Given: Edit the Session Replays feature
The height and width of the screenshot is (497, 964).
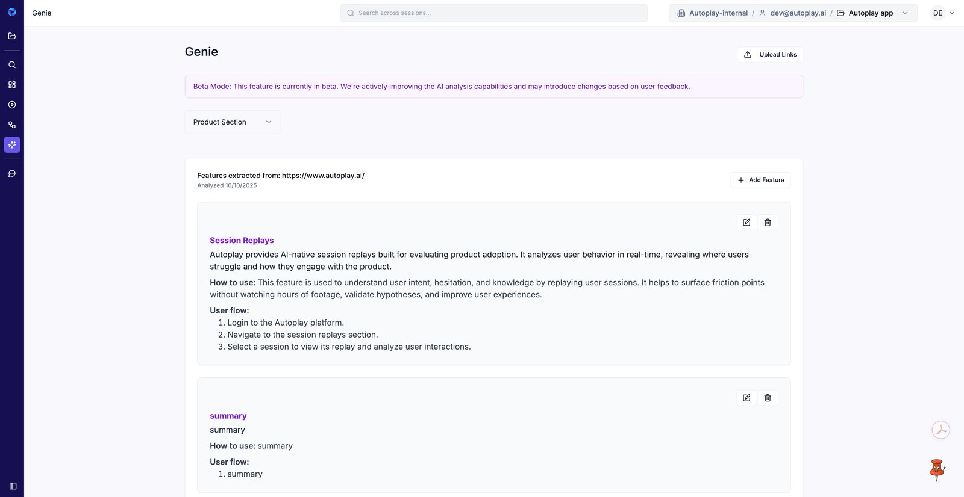Looking at the screenshot, I should (746, 223).
